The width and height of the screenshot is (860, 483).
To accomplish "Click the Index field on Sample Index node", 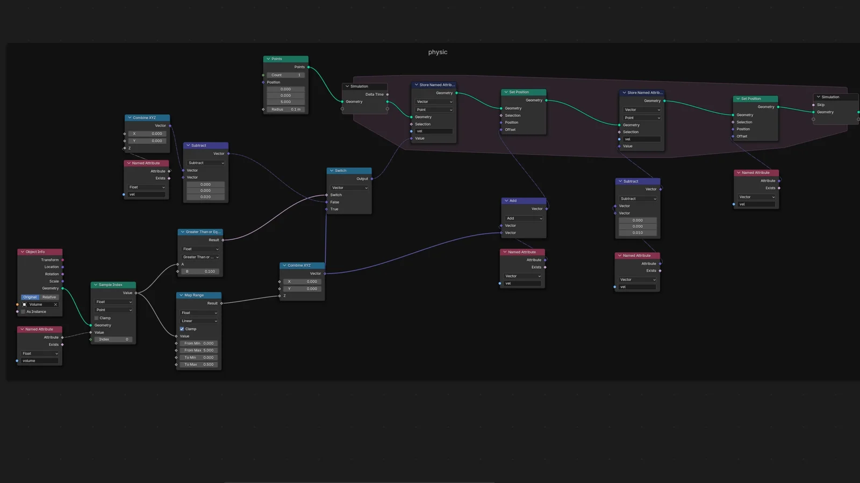I will (x=113, y=339).
